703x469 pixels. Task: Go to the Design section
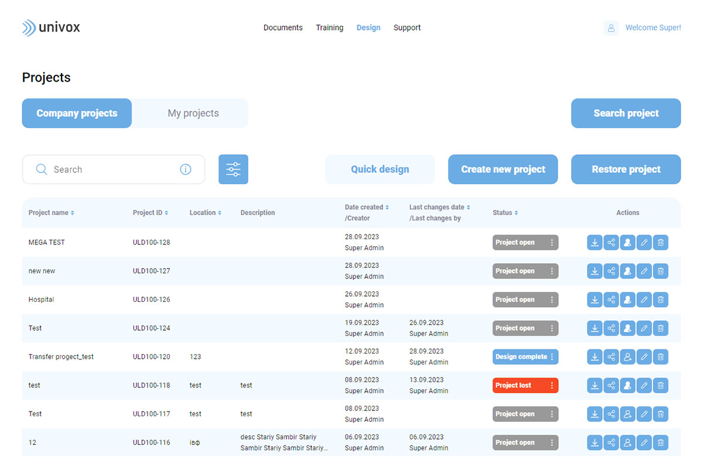pyautogui.click(x=368, y=28)
